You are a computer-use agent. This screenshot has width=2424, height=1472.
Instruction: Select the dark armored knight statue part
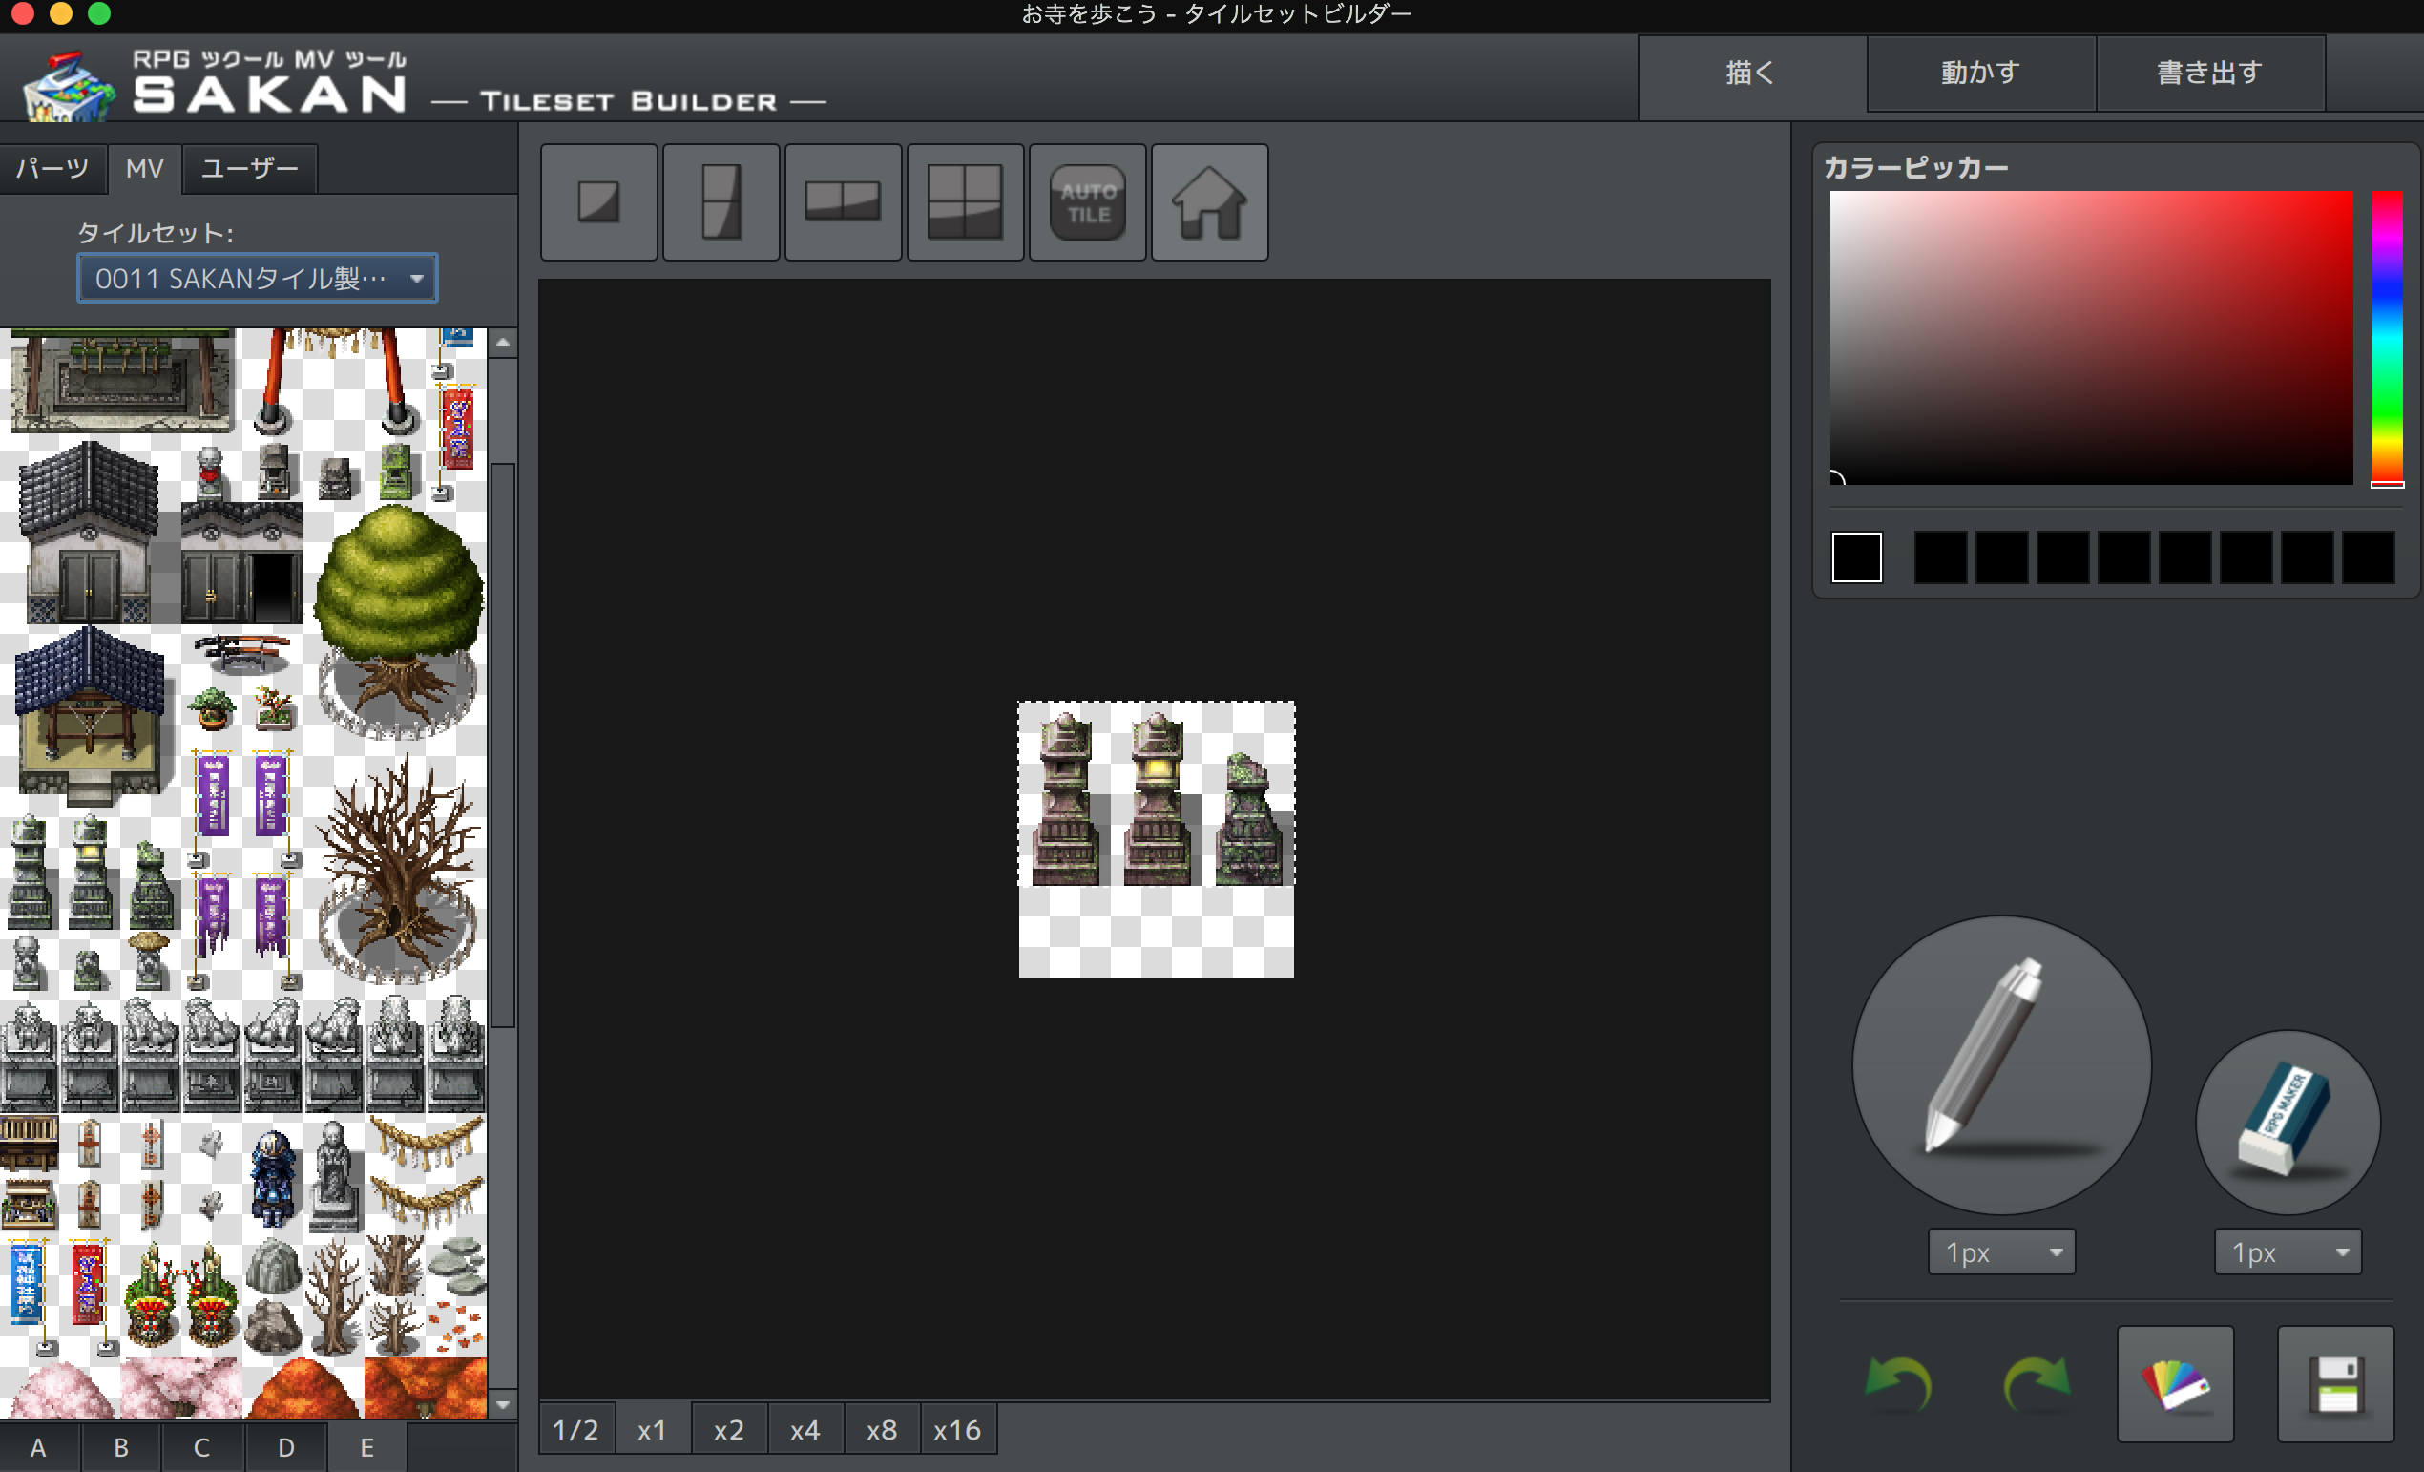pos(273,1177)
